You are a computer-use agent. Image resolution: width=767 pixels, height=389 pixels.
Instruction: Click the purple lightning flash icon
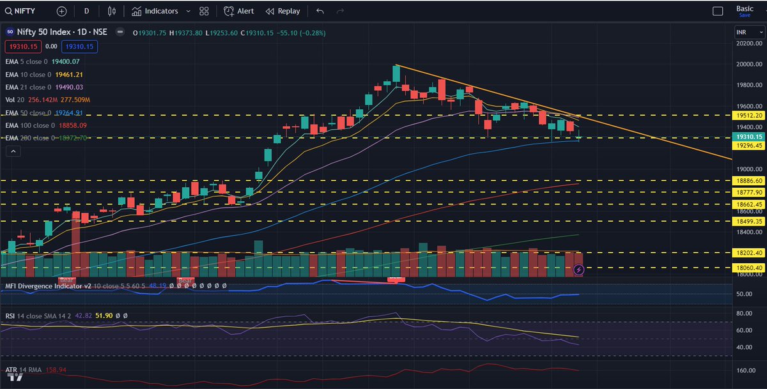tap(578, 270)
